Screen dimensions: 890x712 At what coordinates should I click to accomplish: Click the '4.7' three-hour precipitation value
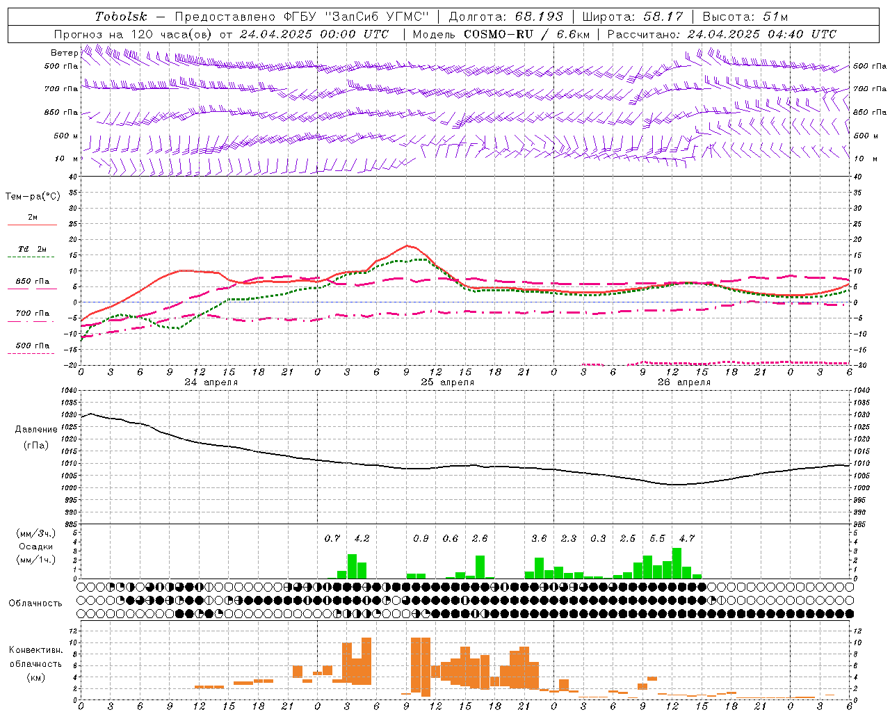[x=687, y=538]
